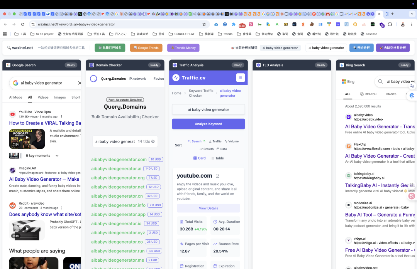Open IP.network tab in Domain Checker

[x=137, y=79]
